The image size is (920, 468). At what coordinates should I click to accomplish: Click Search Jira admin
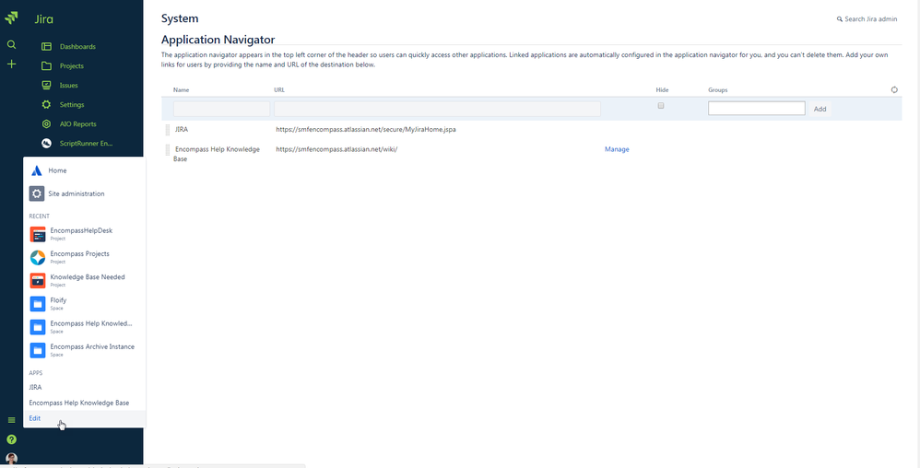(867, 19)
